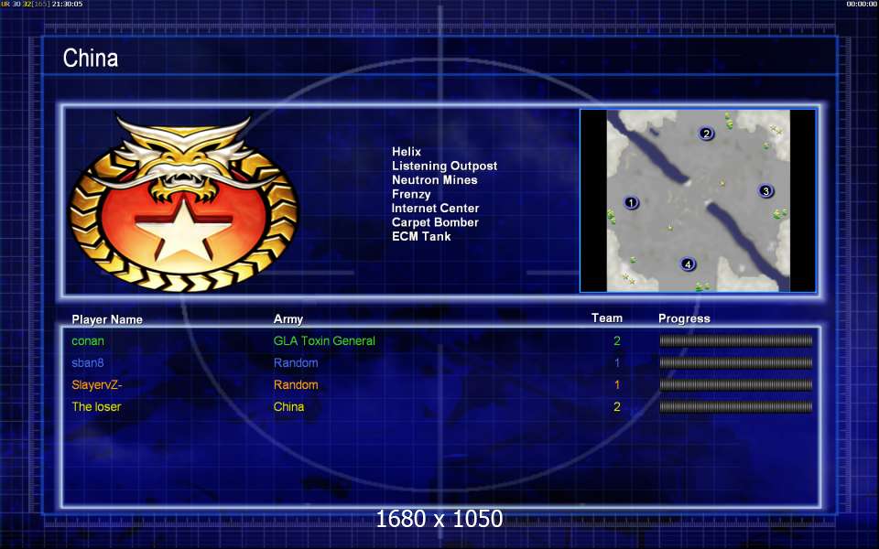Image resolution: width=879 pixels, height=549 pixels.
Task: Click SlayervZ-'s team number
Action: click(616, 385)
